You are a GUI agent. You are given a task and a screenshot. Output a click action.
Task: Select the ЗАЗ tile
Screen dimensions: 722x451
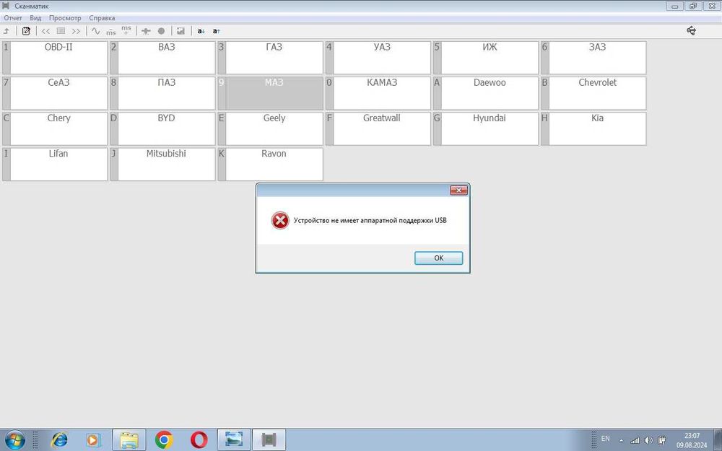tap(594, 58)
